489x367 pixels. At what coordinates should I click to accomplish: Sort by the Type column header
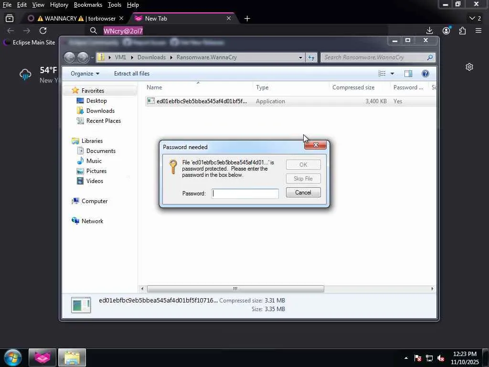[291, 87]
